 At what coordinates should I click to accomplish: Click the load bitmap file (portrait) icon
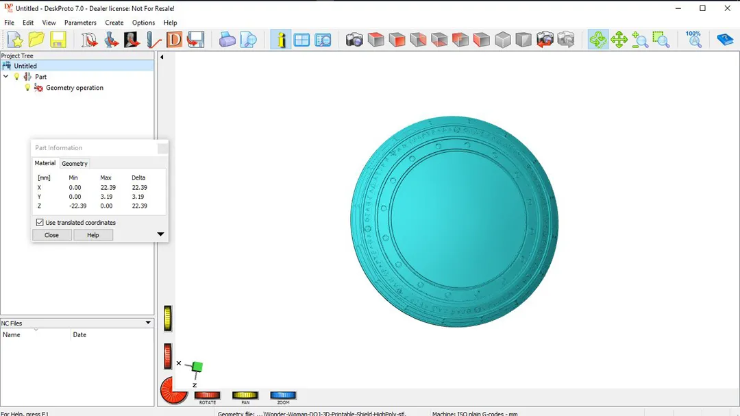point(132,40)
